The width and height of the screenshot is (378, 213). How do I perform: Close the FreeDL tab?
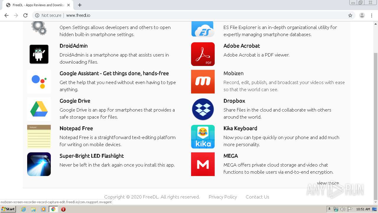(x=69, y=5)
